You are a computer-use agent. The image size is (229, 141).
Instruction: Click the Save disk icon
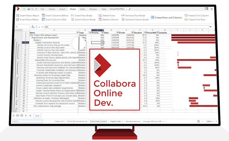[x=29, y=9]
